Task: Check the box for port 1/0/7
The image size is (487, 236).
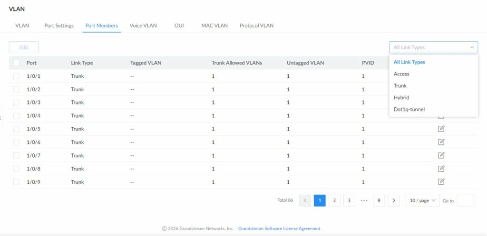Action: coord(16,155)
